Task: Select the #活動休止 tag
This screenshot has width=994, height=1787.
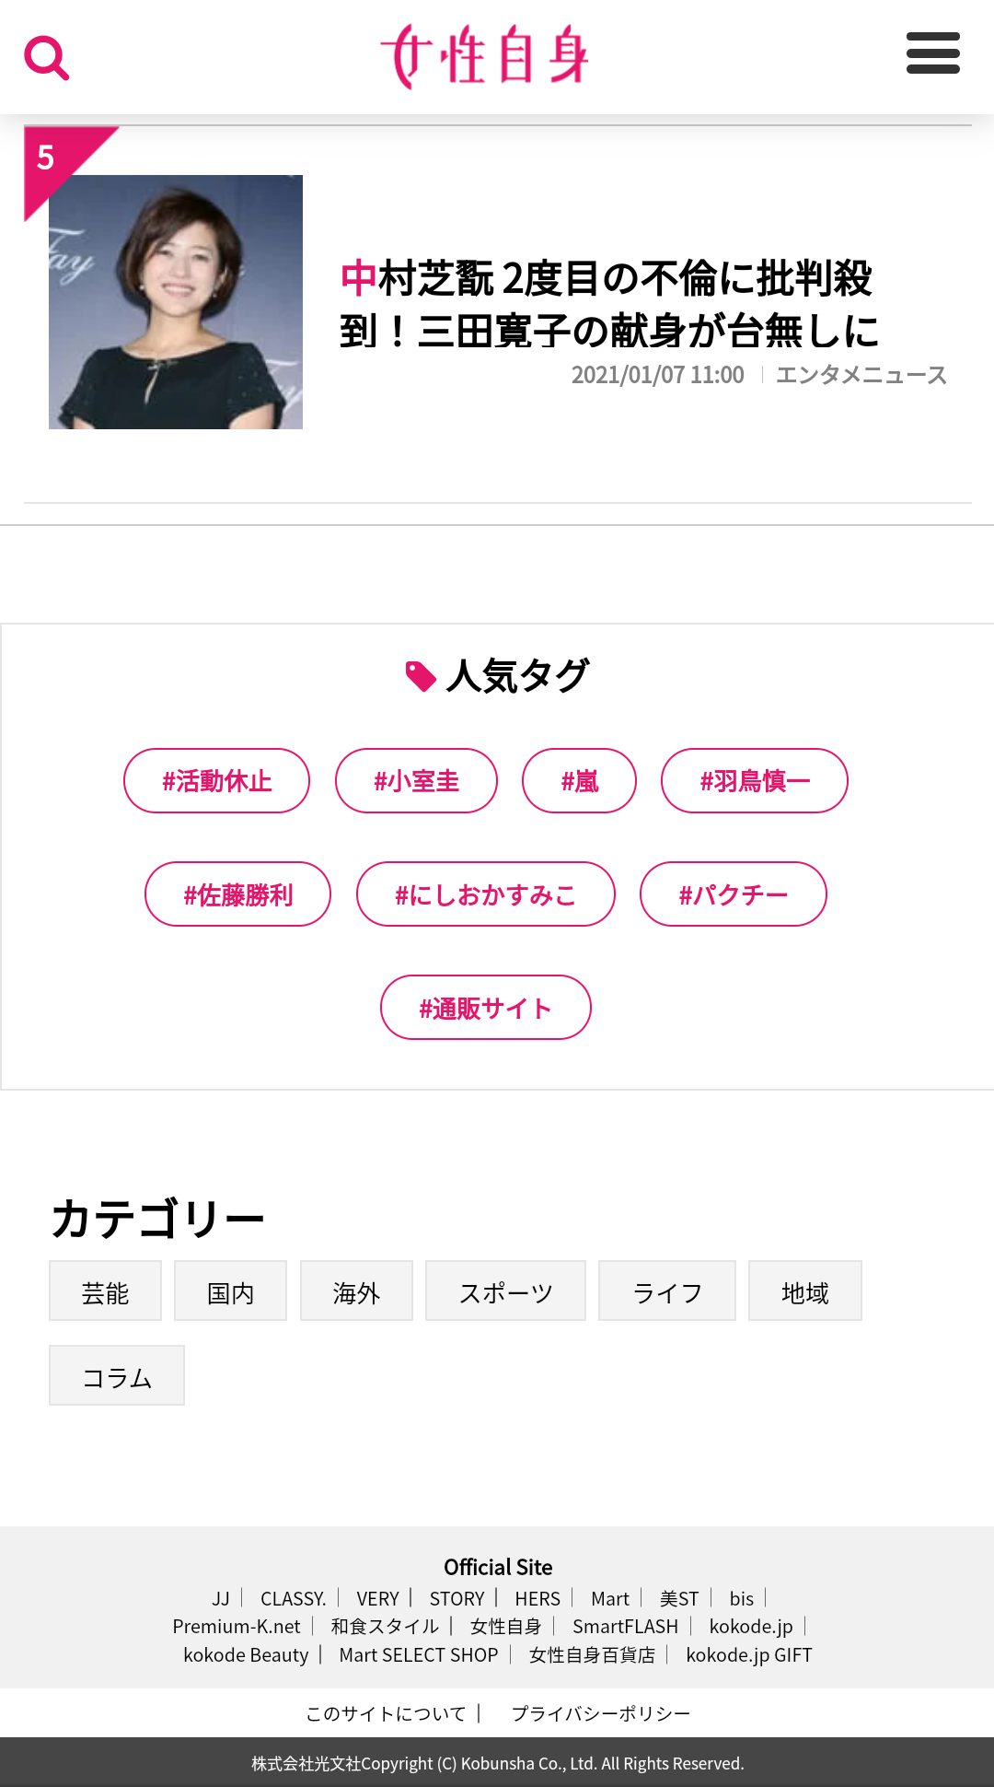Action: 216,781
